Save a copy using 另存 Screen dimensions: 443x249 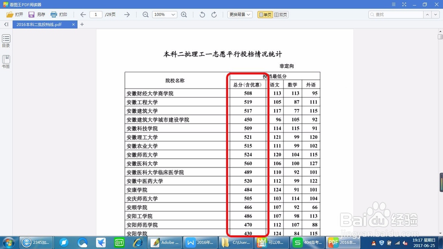[37, 15]
